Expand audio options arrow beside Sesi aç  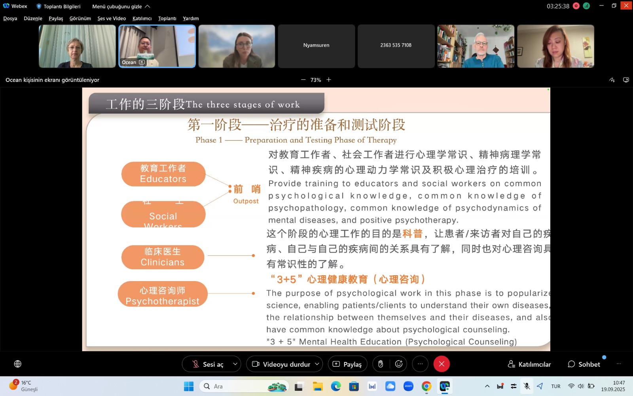click(x=235, y=364)
